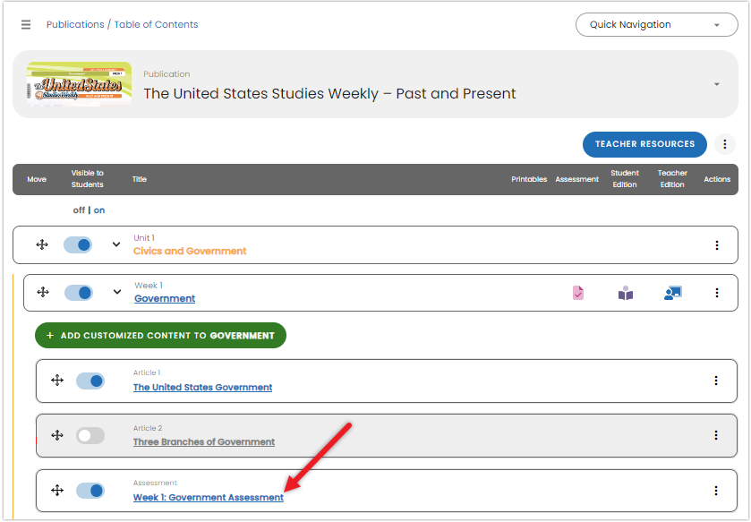Open the Week 1 Government Assessment icon
This screenshot has height=522, width=751.
point(577,293)
